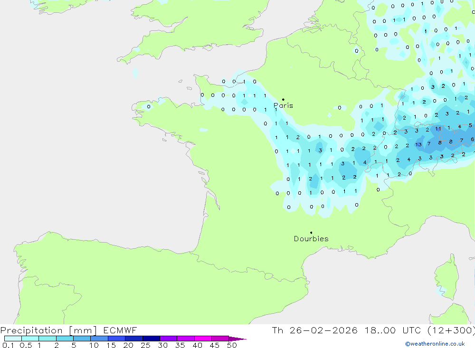Click the Paris city label

(283, 105)
